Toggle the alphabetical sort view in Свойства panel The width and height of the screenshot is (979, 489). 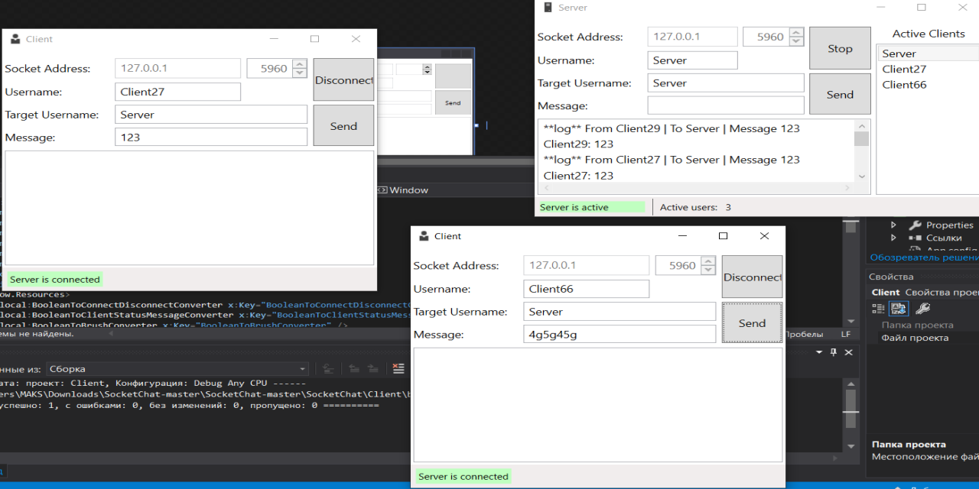pos(899,307)
